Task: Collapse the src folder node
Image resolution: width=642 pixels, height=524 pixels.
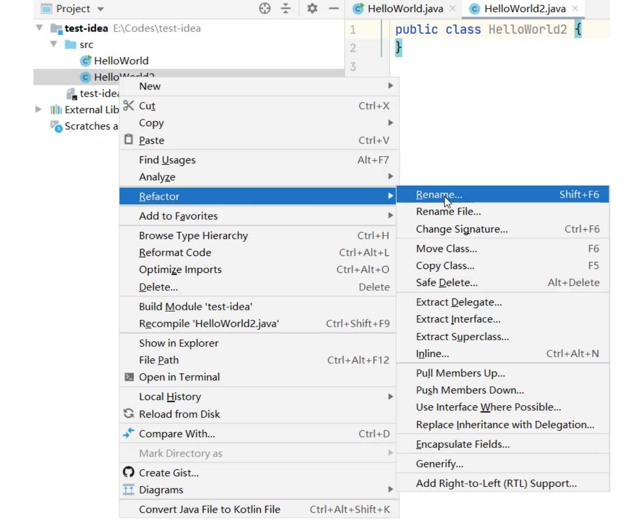Action: point(54,44)
